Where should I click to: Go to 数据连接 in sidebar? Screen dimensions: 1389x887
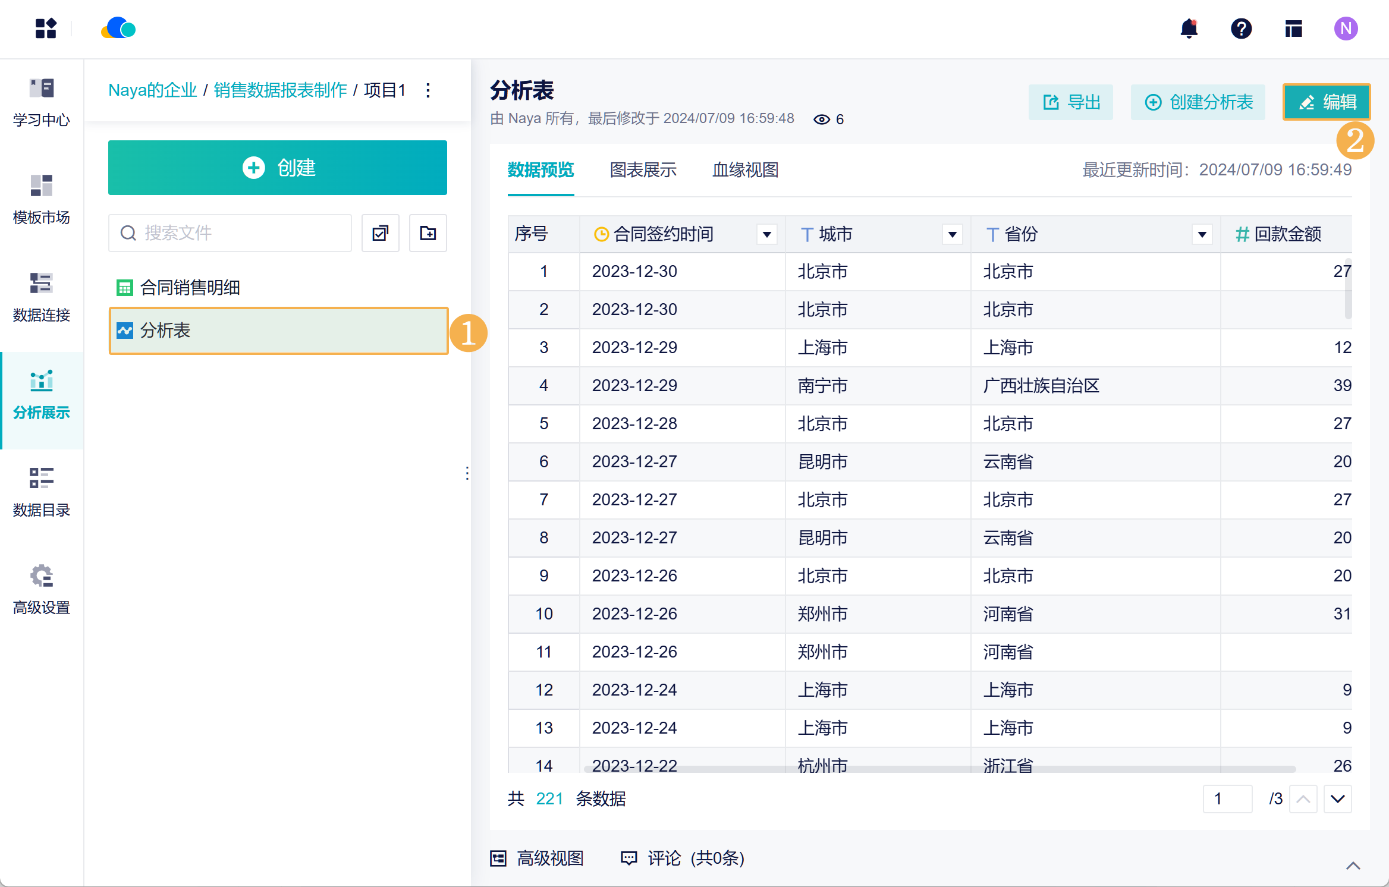point(42,297)
